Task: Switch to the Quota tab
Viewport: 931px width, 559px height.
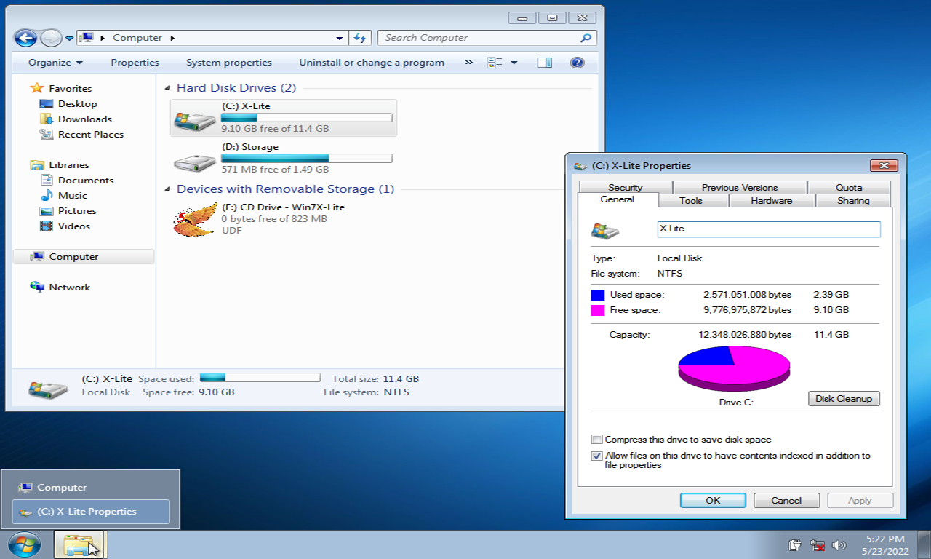Action: coord(849,187)
